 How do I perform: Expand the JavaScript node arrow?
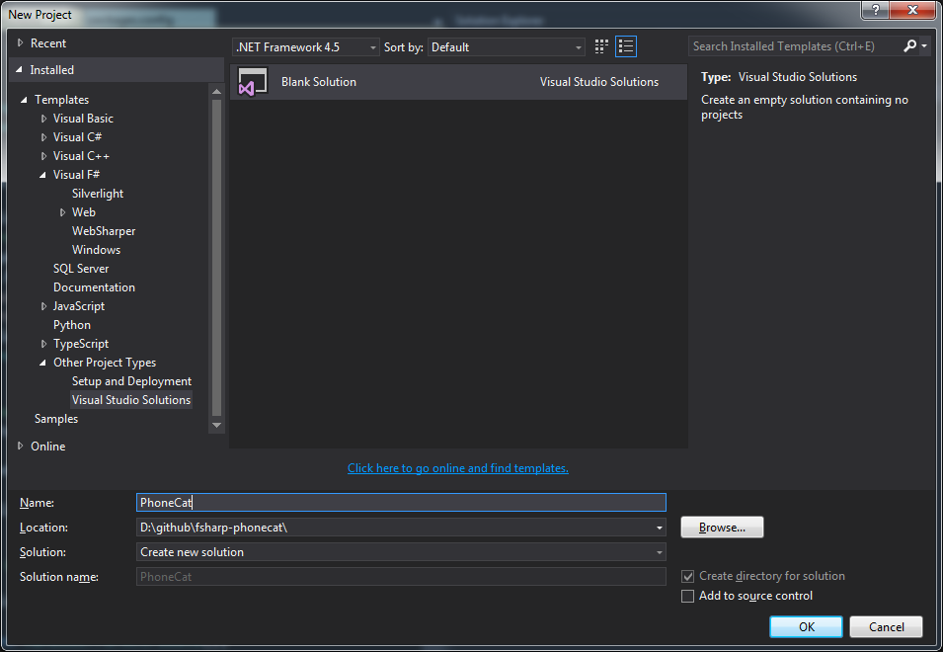(x=43, y=306)
